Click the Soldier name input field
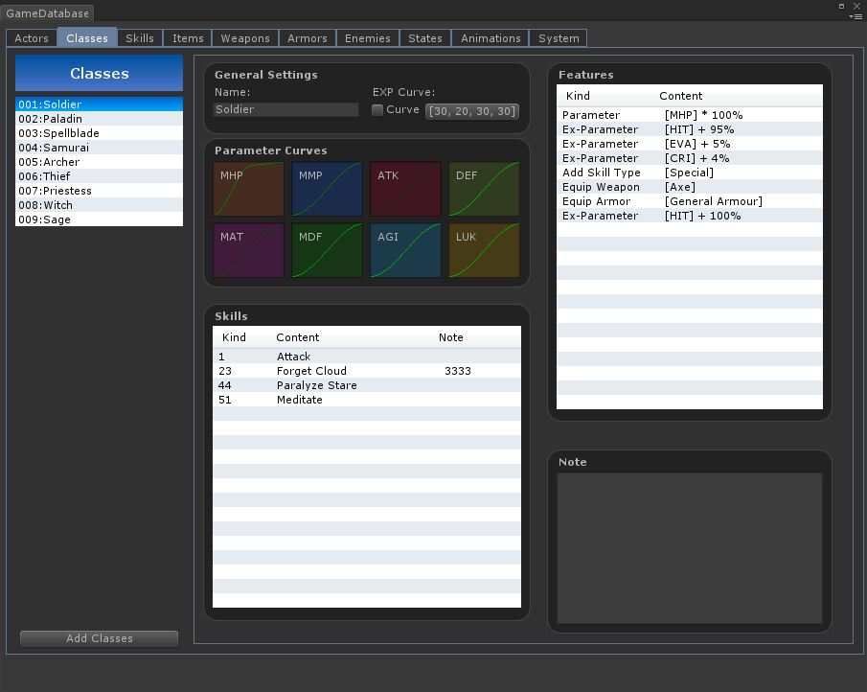 (285, 109)
